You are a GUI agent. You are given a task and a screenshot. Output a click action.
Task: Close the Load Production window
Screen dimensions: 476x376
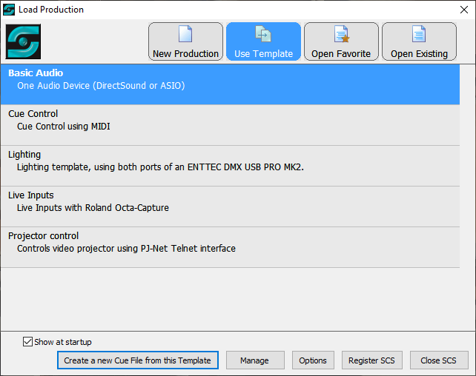coord(463,10)
